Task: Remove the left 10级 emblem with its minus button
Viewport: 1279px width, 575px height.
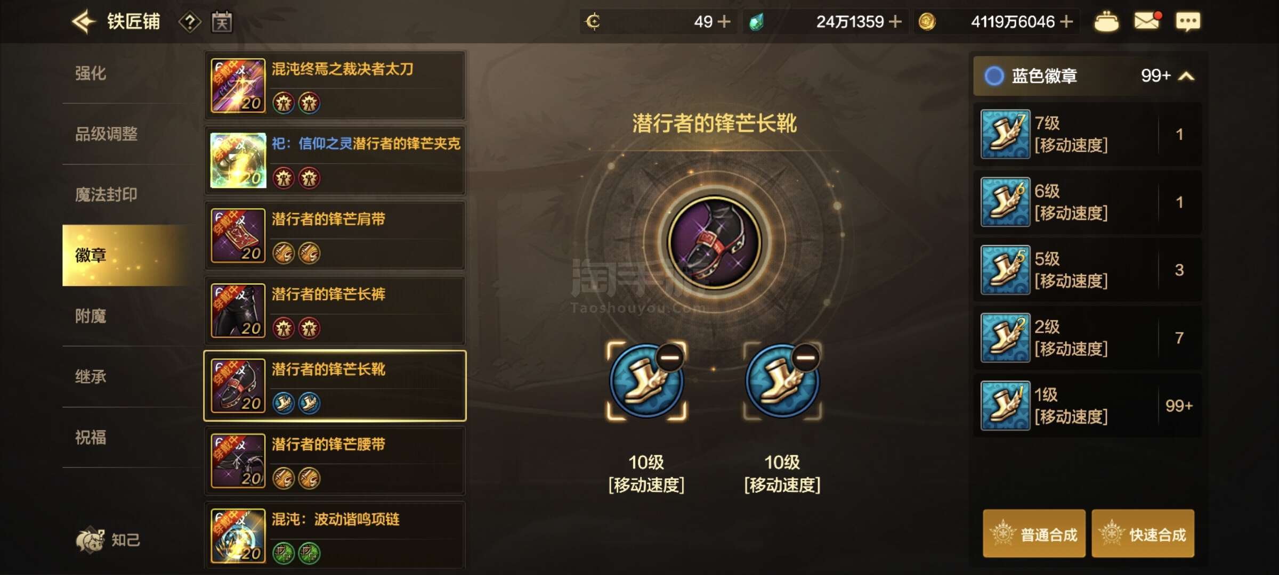Action: pyautogui.click(x=670, y=357)
